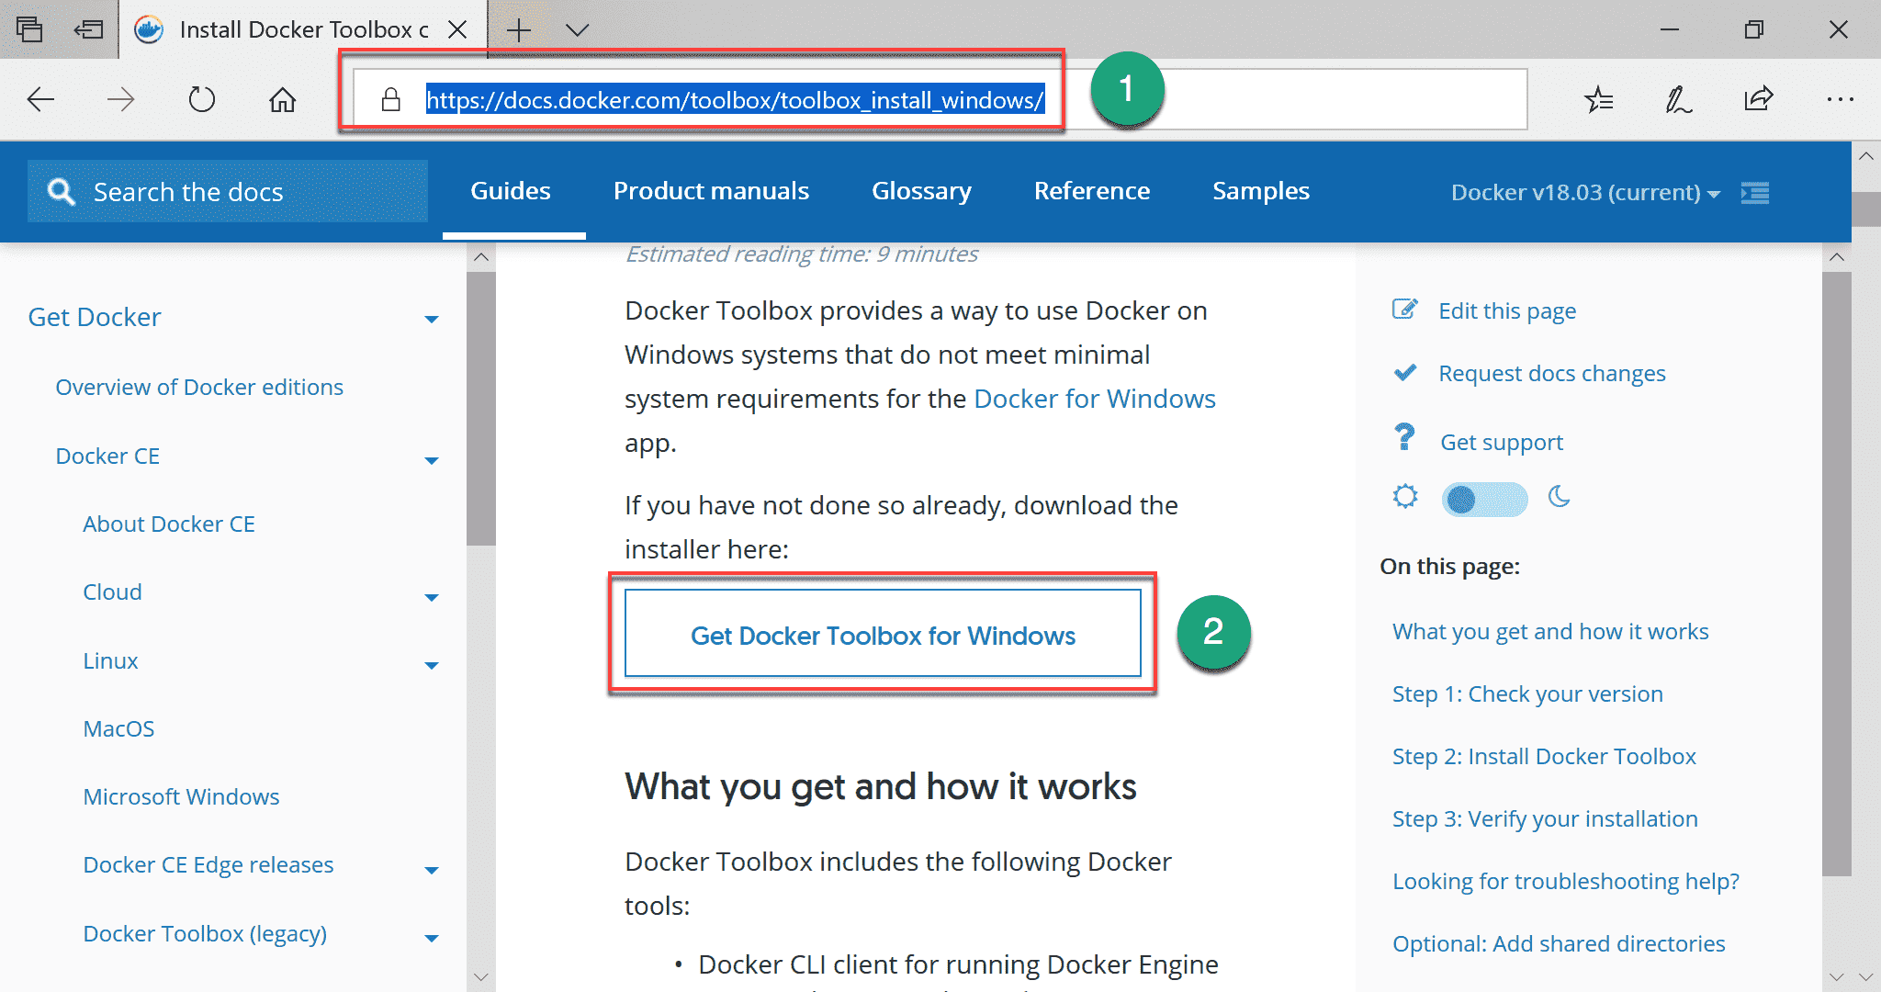The height and width of the screenshot is (992, 1881).
Task: Open Edit this page link
Action: pos(1506,310)
